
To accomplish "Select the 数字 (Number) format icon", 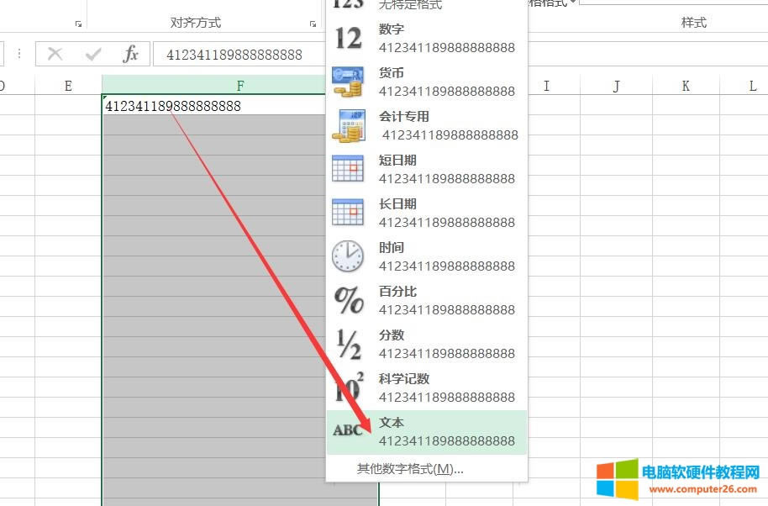I will 348,37.
